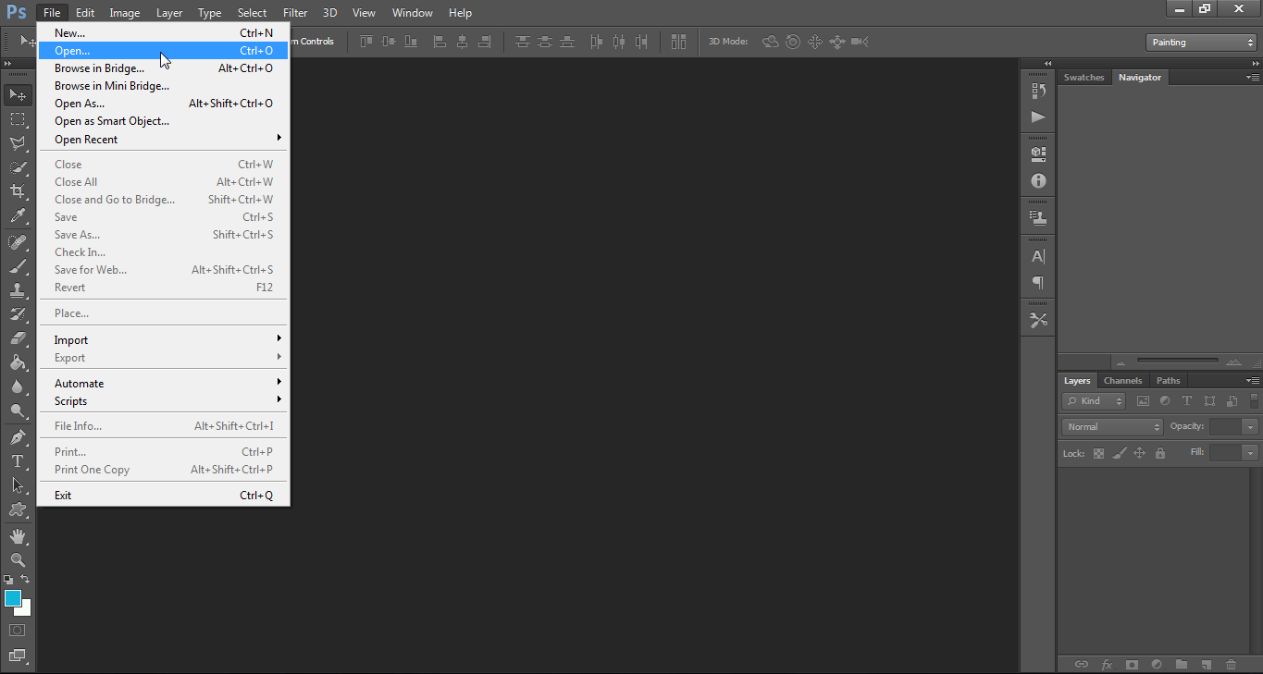This screenshot has width=1263, height=674.
Task: Open the Painting workspace dropdown
Action: [x=1200, y=43]
